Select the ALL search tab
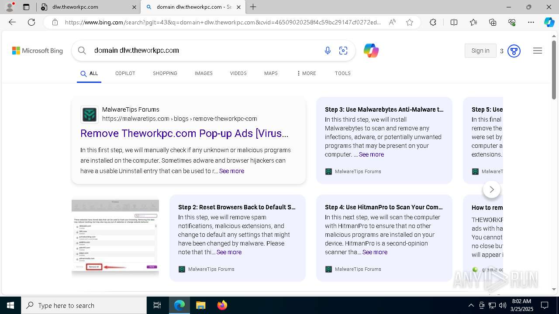 point(89,74)
